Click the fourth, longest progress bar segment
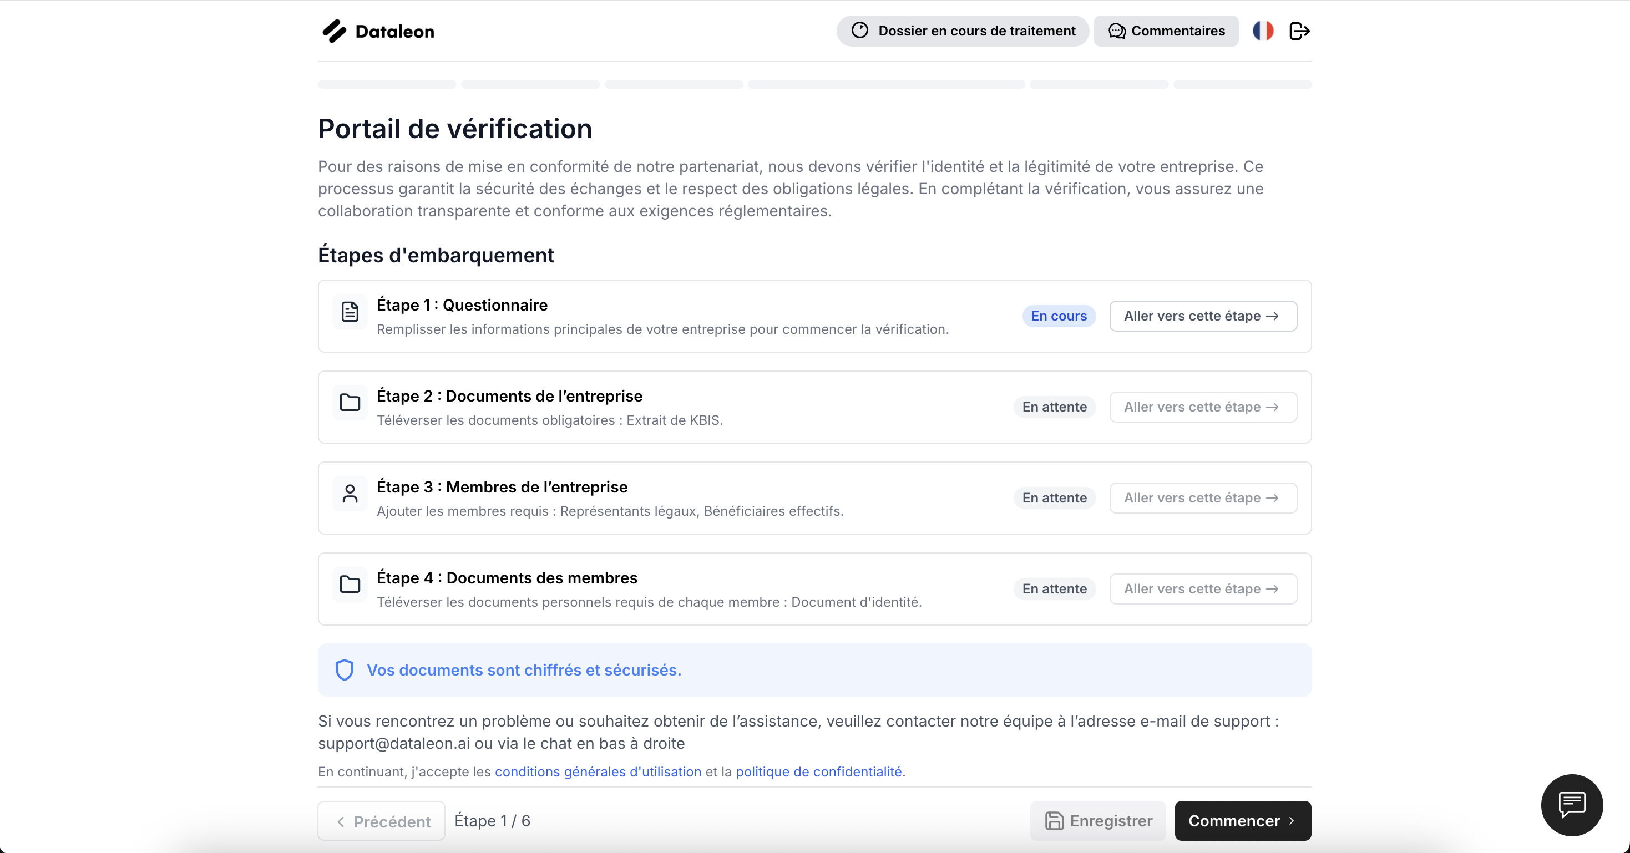Screen dimensions: 1630x853 [x=886, y=84]
